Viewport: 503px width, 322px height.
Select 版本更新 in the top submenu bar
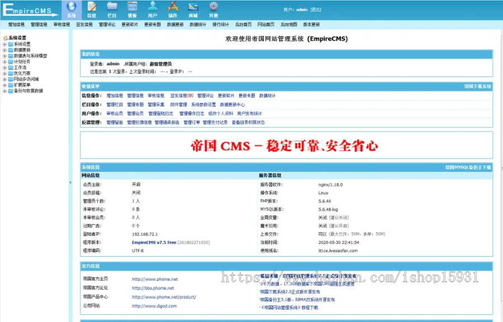pos(311,25)
